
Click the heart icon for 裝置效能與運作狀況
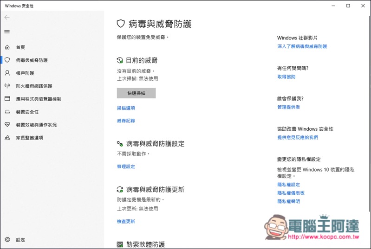7,124
